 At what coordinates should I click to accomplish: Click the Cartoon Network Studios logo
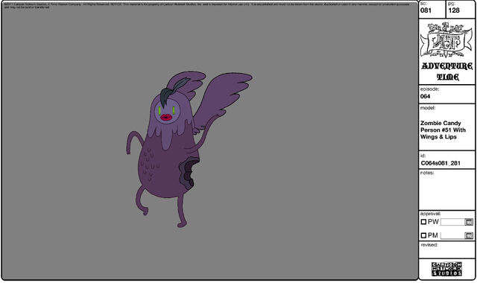[446, 269]
